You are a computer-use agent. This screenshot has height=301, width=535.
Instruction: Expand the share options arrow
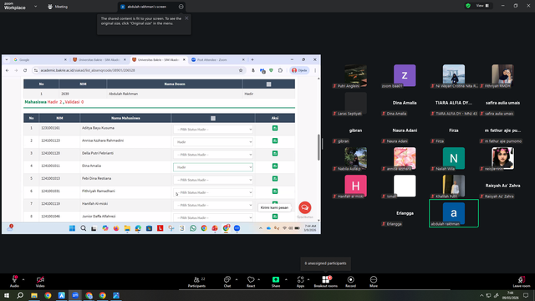coord(286,279)
